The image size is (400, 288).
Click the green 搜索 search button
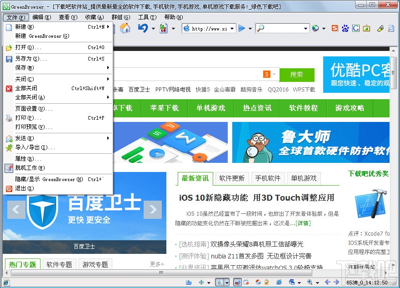[x=297, y=75]
